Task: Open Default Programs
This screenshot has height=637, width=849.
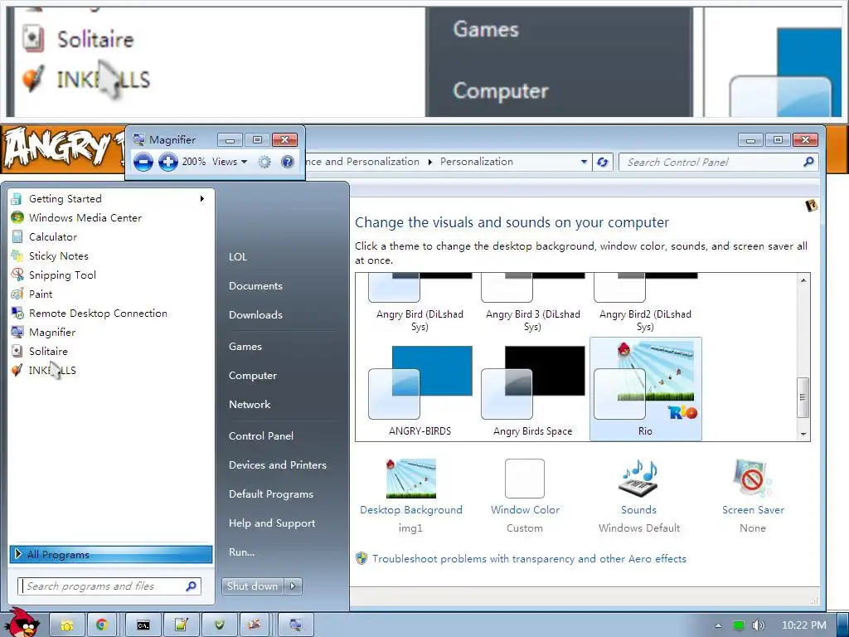Action: [x=271, y=494]
